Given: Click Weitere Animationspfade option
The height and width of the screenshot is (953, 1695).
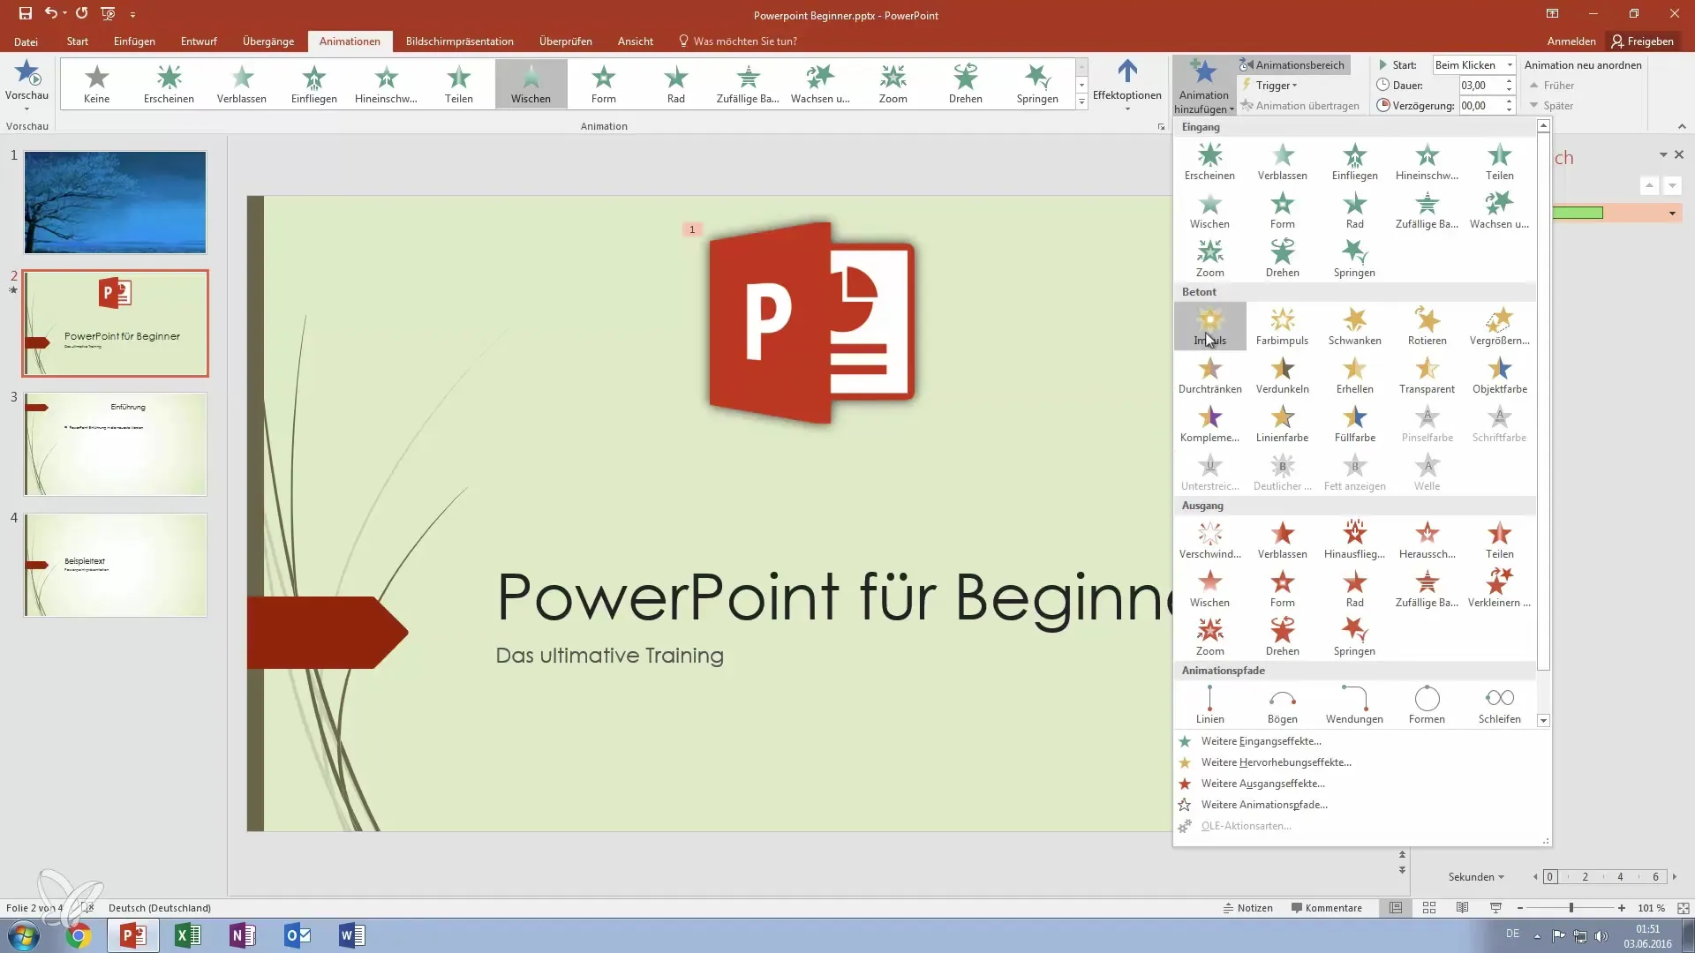Looking at the screenshot, I should click(x=1263, y=805).
